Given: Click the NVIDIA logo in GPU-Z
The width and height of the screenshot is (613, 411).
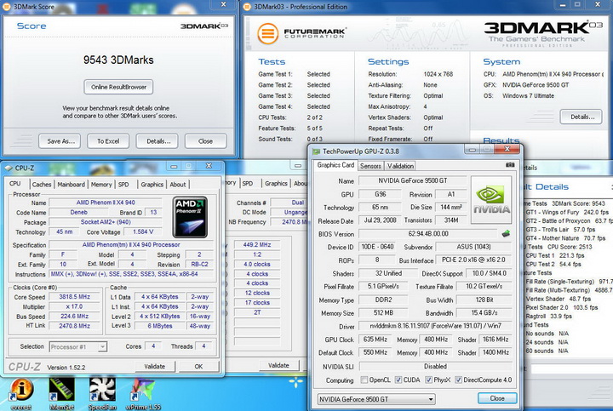Looking at the screenshot, I should point(492,200).
